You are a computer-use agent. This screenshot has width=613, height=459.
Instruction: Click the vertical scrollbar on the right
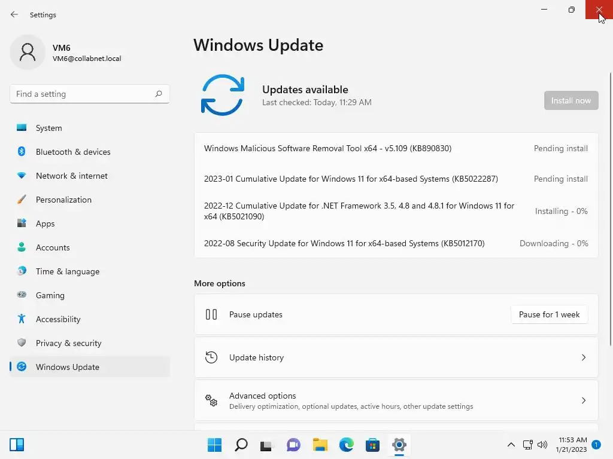tap(610, 209)
